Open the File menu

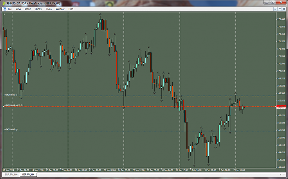pos(10,9)
